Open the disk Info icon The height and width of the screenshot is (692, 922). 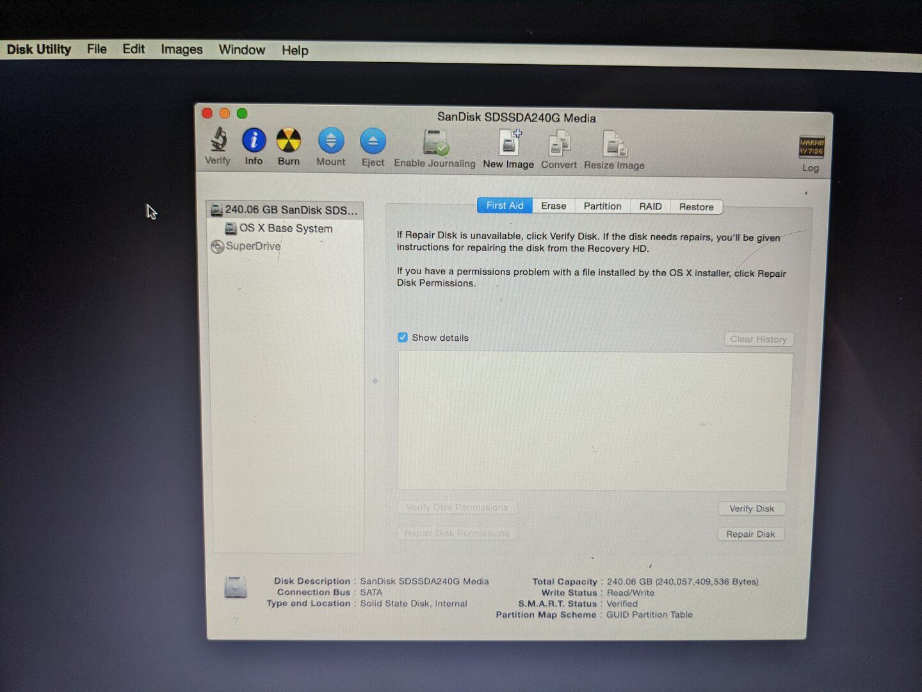point(254,140)
